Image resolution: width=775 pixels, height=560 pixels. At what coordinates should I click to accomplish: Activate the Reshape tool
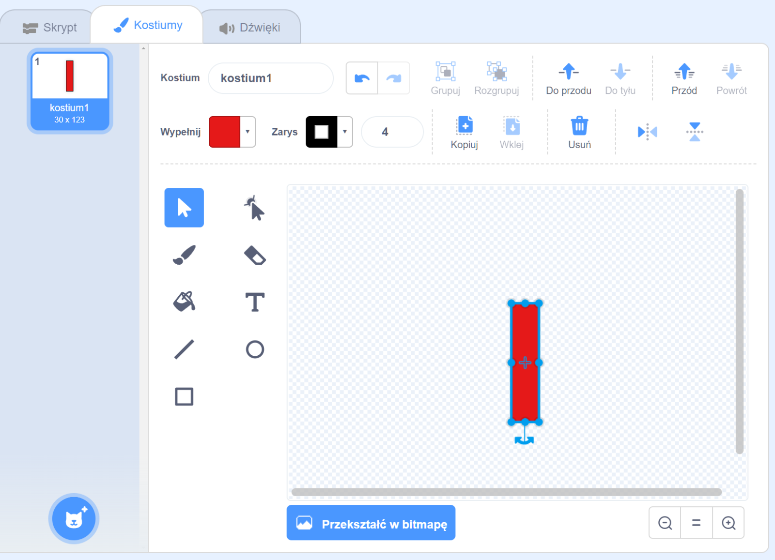pos(255,208)
